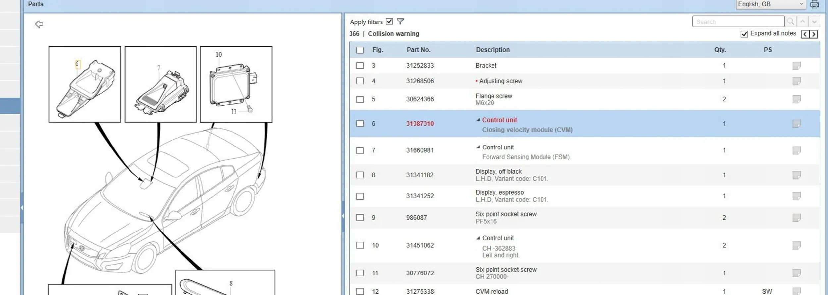Tick checkbox for Control unit 31451062
Image resolution: width=828 pixels, height=295 pixels.
[x=360, y=245]
